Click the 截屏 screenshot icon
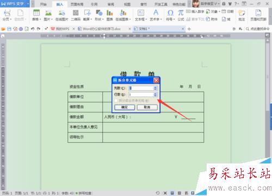272x196 pixels. click(x=88, y=13)
